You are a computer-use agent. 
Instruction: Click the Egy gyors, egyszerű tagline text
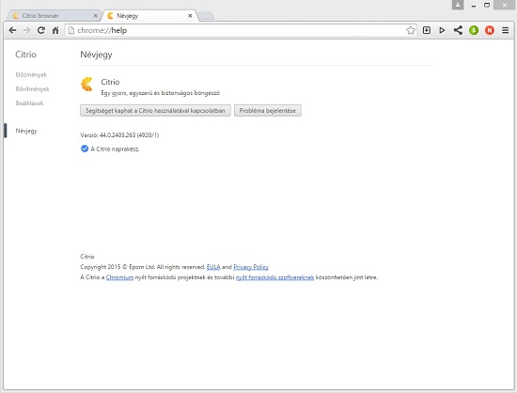[160, 93]
